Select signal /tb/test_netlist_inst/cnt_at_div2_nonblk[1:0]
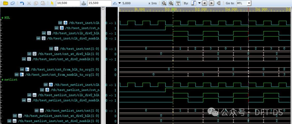This screenshot has height=124, width=292. pyautogui.click(x=59, y=121)
